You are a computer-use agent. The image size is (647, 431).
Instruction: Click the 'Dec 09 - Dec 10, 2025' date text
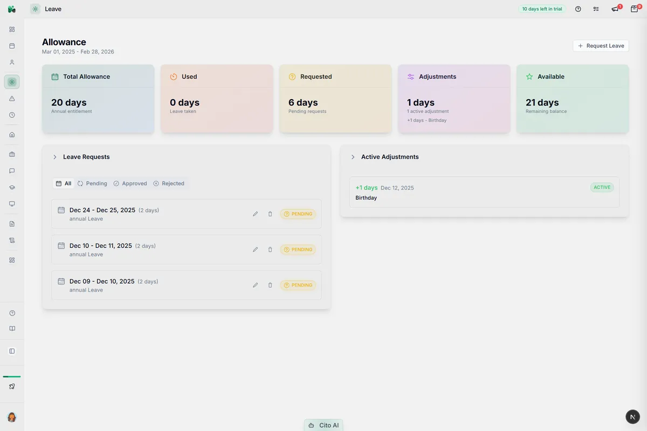coord(102,281)
